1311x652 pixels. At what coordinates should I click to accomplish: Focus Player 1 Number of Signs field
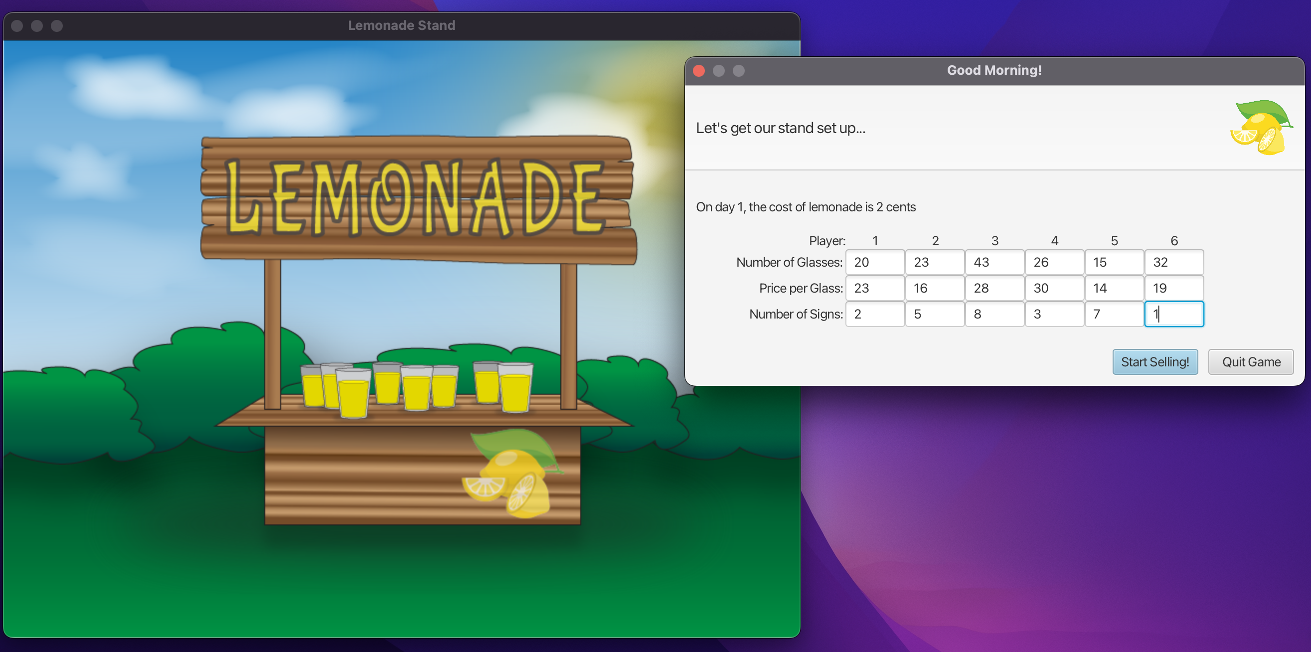(875, 314)
